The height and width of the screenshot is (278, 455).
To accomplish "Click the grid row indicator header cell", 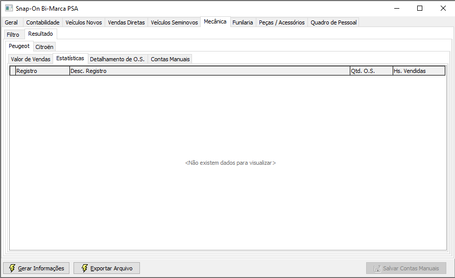I will tap(12, 71).
